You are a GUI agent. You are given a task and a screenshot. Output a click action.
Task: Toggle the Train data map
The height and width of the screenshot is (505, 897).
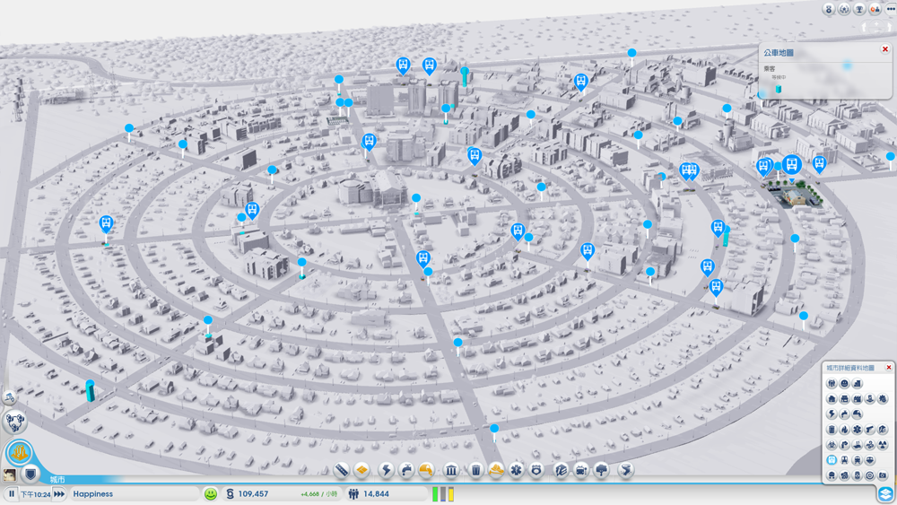857,460
